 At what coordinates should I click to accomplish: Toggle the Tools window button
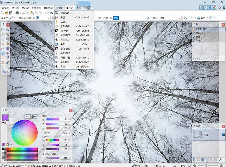tap(201, 8)
